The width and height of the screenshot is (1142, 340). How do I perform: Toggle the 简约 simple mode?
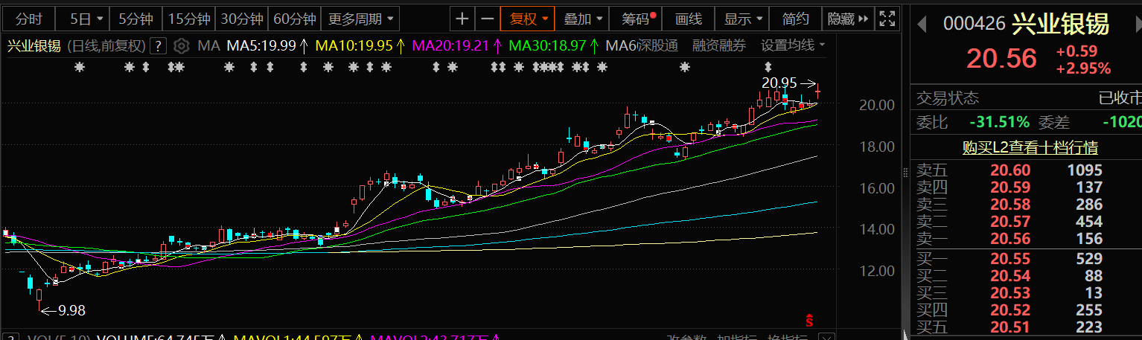[796, 19]
